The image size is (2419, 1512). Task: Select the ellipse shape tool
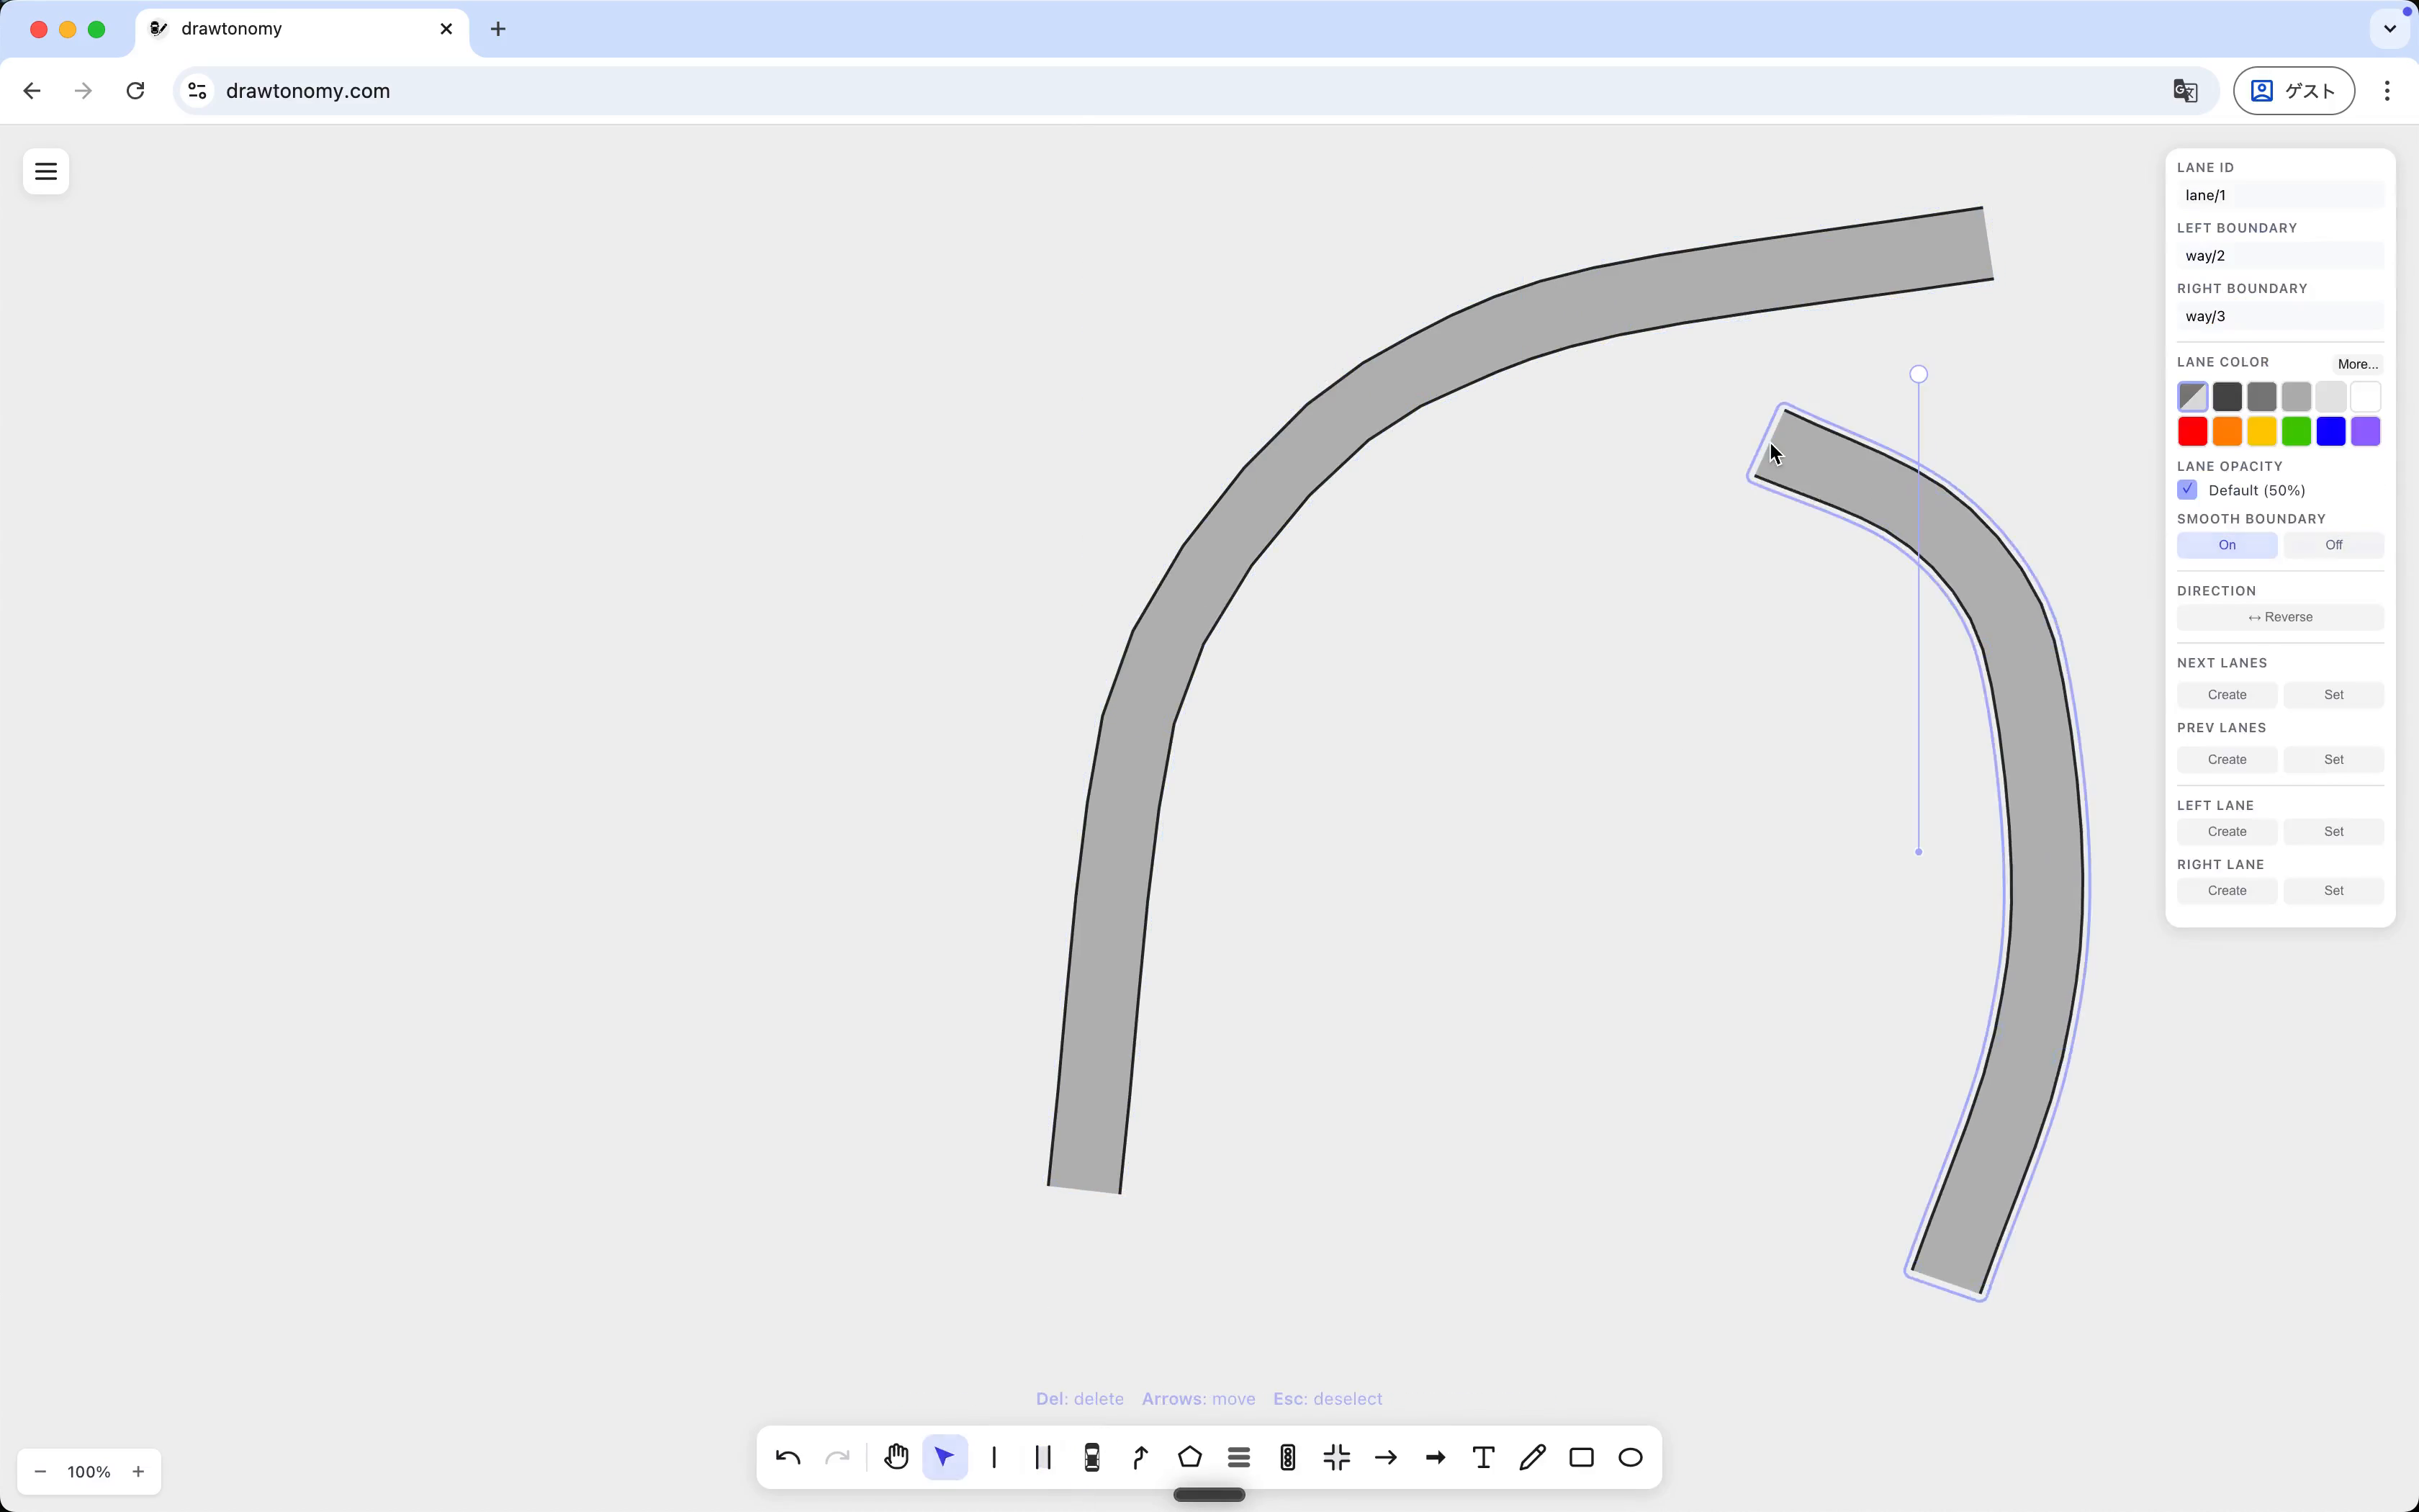(x=1631, y=1457)
